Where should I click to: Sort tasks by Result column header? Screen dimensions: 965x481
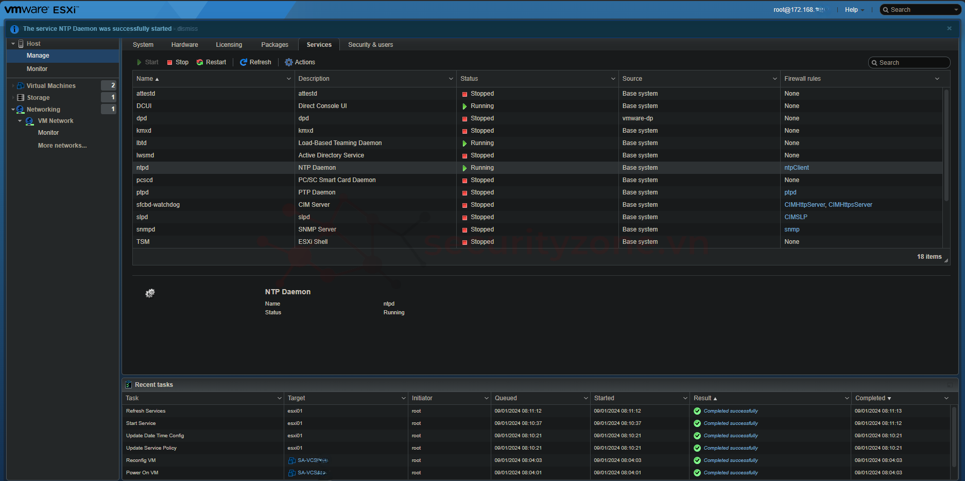tap(705, 398)
